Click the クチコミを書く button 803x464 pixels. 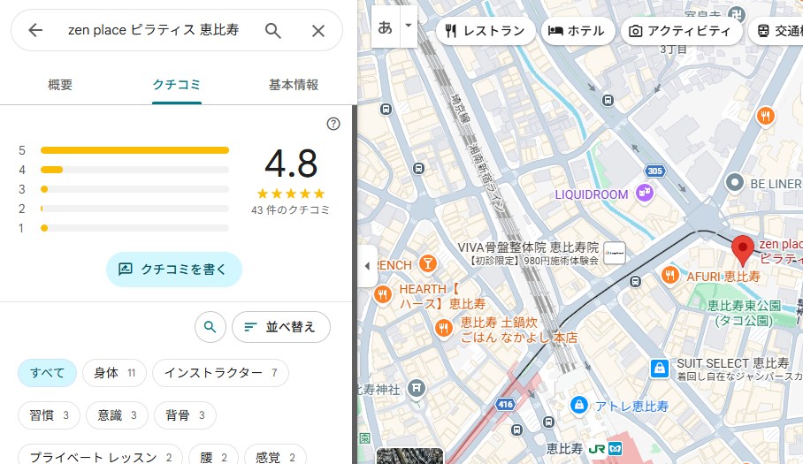click(x=173, y=270)
